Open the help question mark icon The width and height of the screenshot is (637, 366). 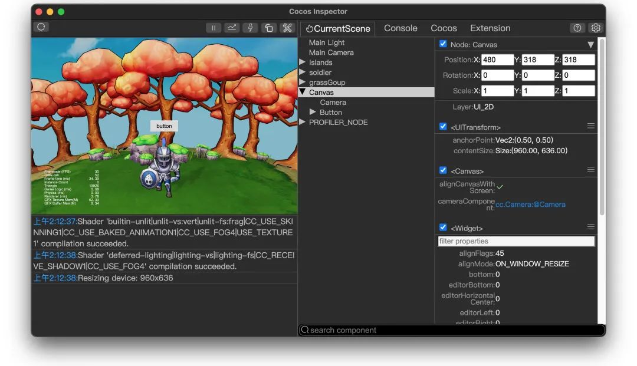point(577,28)
